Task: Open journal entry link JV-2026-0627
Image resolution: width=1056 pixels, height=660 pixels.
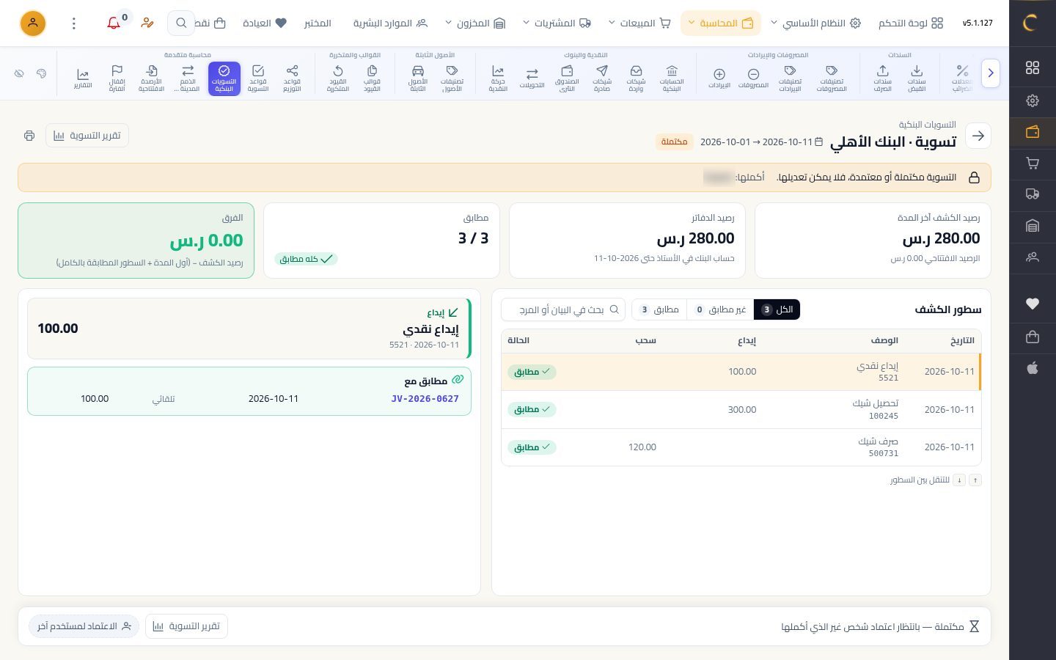Action: [x=425, y=399]
